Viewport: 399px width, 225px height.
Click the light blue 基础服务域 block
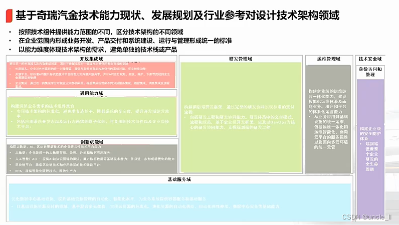pos(180,202)
